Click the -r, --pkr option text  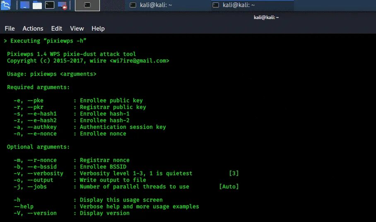[29, 107]
